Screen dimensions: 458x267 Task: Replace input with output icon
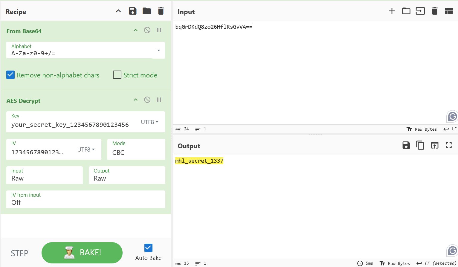click(x=434, y=145)
